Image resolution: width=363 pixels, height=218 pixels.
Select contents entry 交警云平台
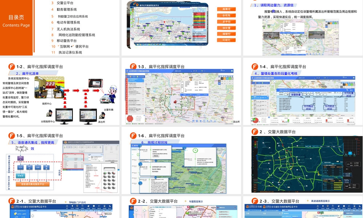65,3
